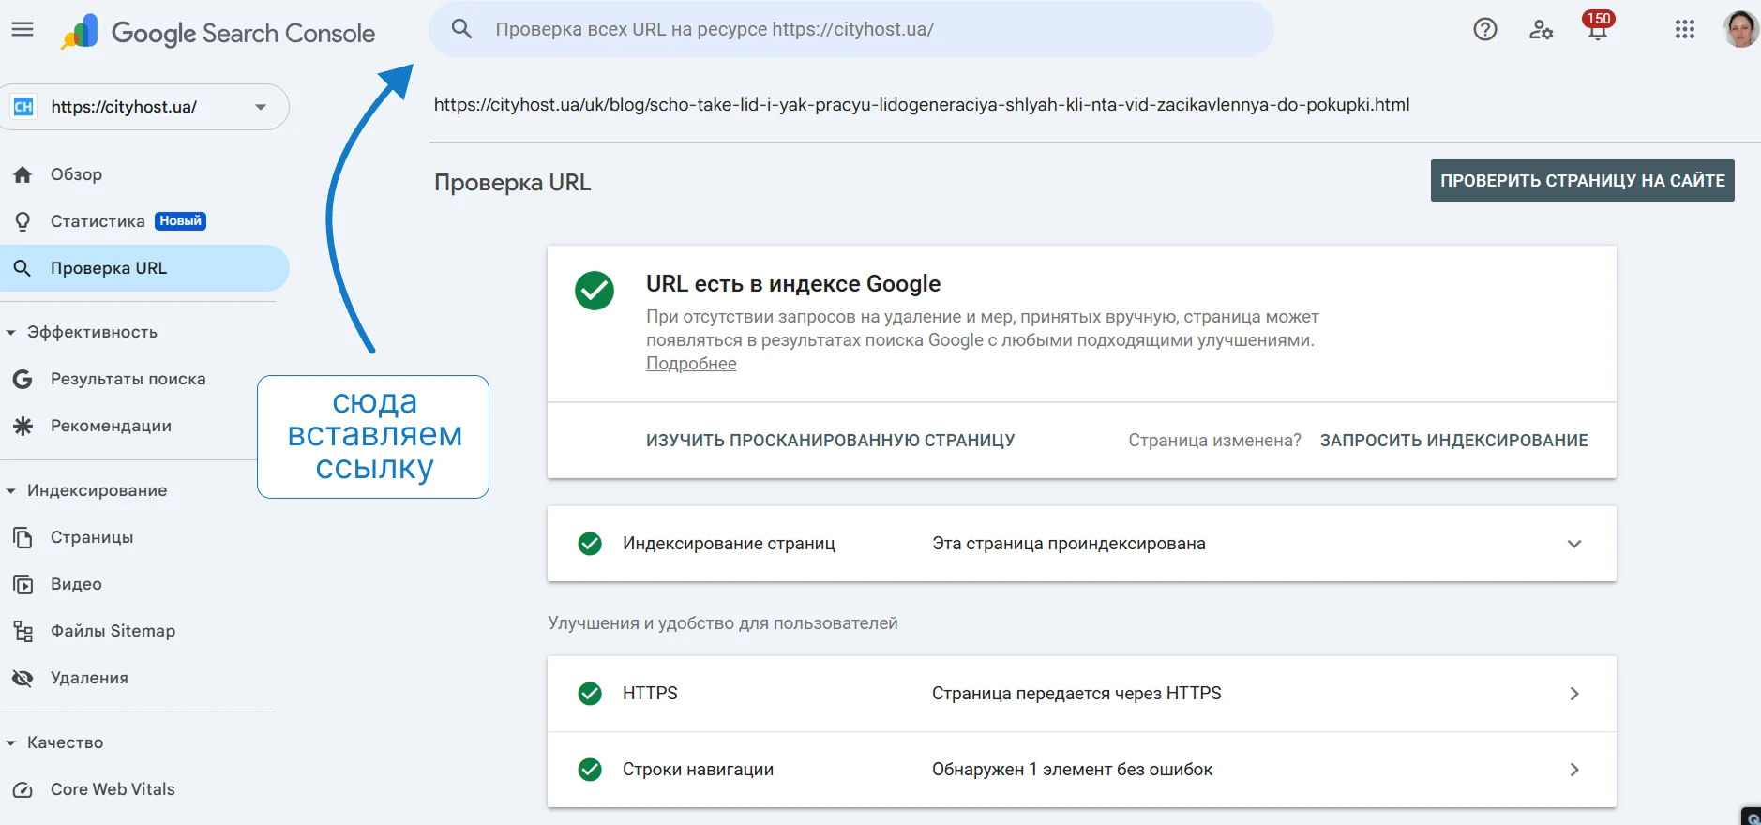1761x825 pixels.
Task: Collapse the Качество sidebar section
Action: [x=11, y=743]
